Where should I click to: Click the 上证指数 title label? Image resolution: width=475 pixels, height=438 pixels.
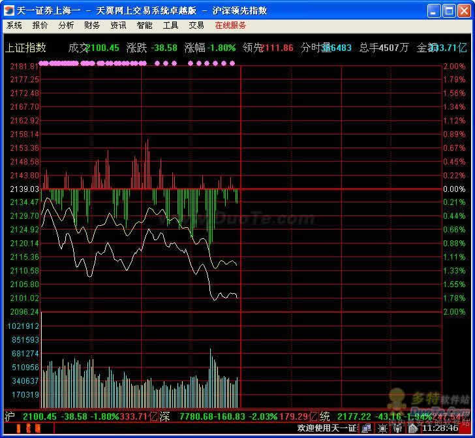pyautogui.click(x=25, y=48)
